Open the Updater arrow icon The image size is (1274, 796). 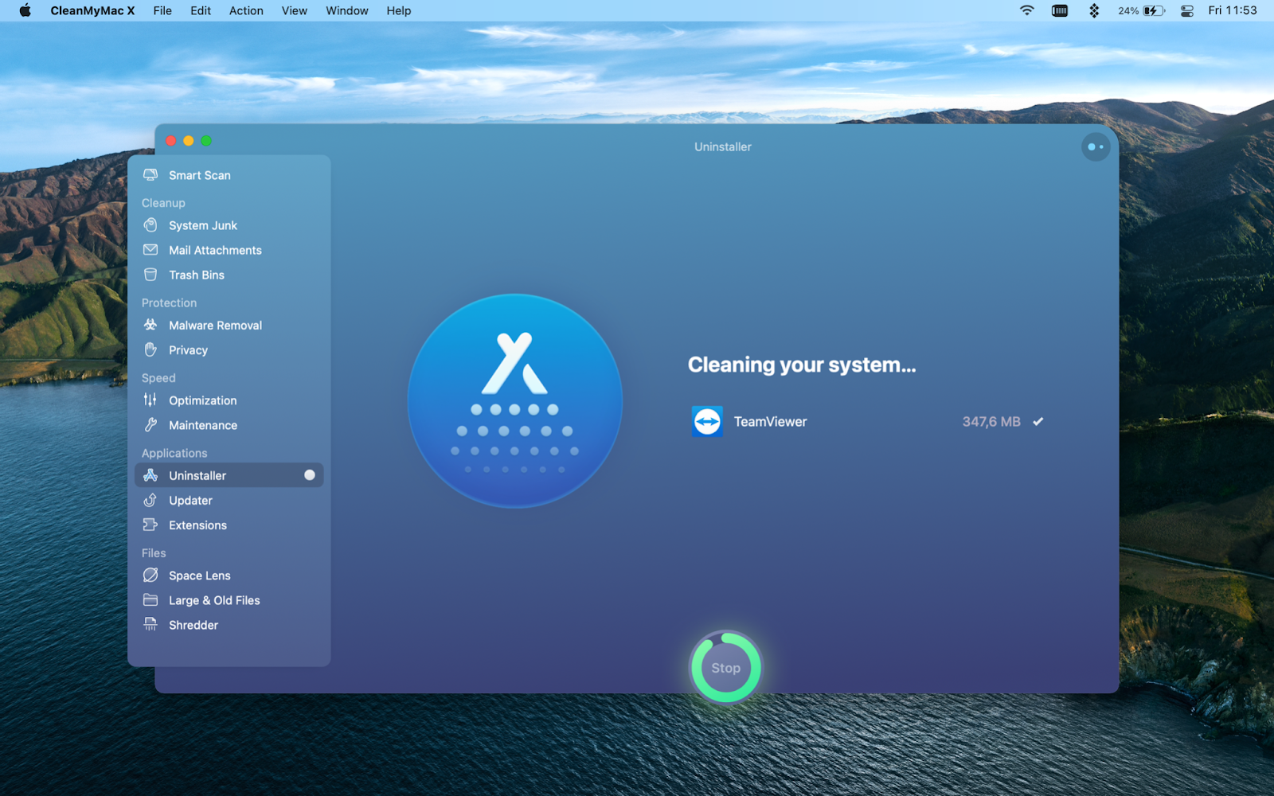pos(150,500)
